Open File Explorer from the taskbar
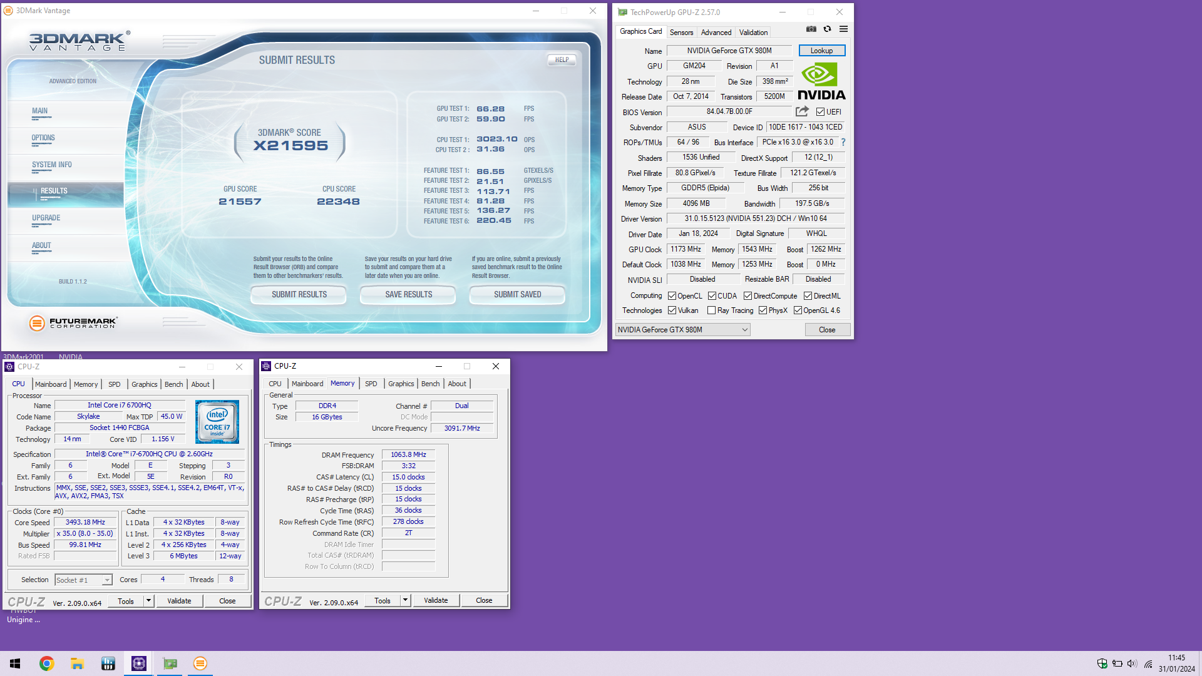 tap(77, 663)
